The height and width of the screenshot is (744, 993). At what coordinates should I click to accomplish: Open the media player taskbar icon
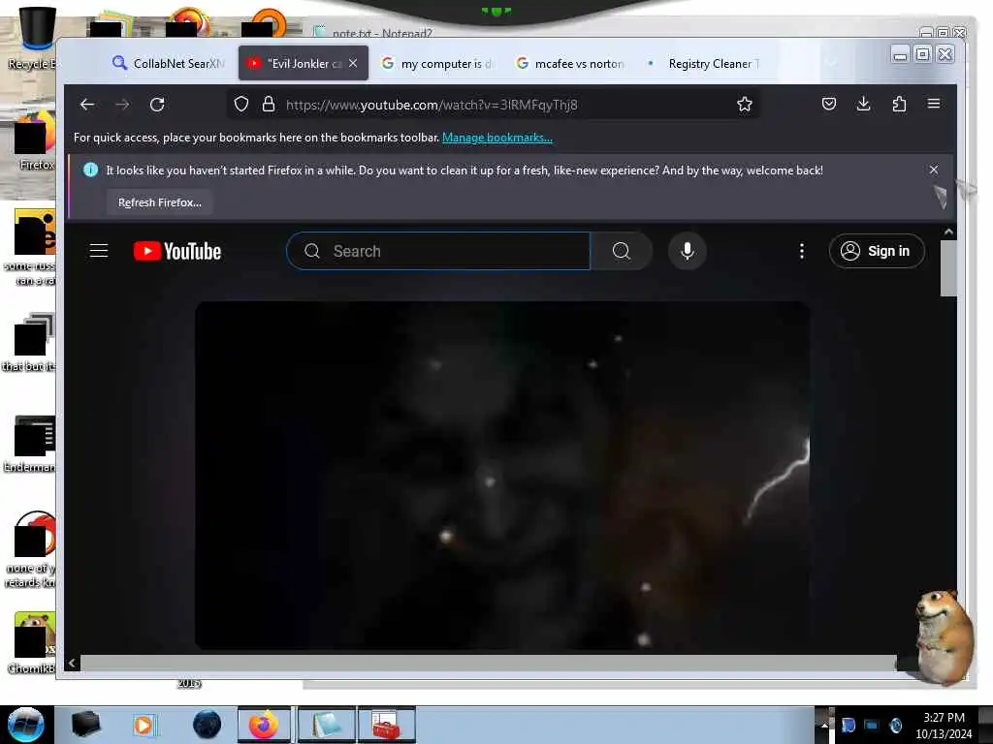click(144, 725)
